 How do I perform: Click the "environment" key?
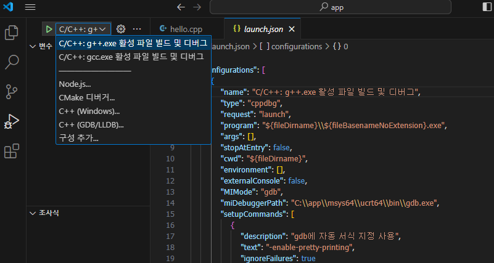pyautogui.click(x=245, y=170)
